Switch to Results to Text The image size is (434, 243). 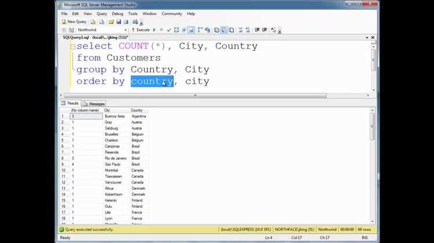[x=216, y=30]
